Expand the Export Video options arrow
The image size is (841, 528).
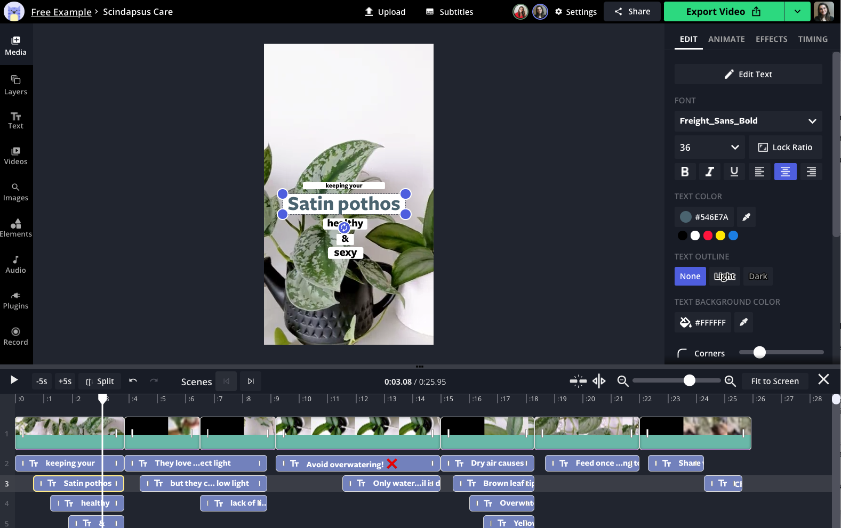[x=797, y=12]
